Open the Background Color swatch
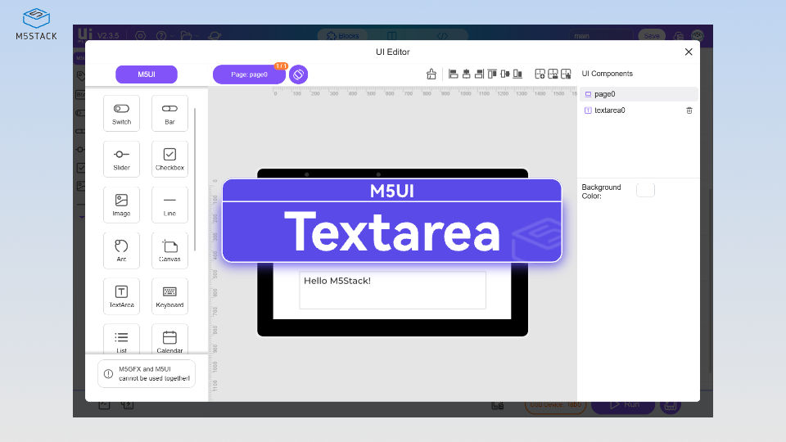 (x=645, y=190)
